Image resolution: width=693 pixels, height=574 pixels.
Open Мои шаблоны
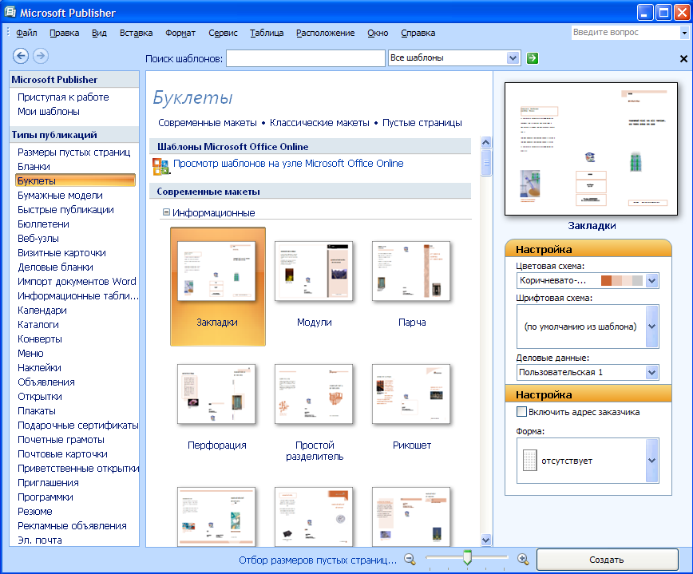(x=49, y=111)
